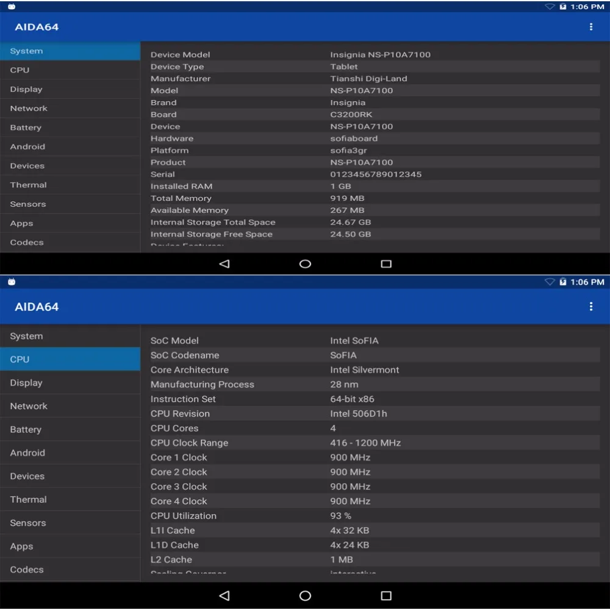The width and height of the screenshot is (610, 610).
Task: Open Battery in bottom screenshot sidebar
Action: pos(70,429)
